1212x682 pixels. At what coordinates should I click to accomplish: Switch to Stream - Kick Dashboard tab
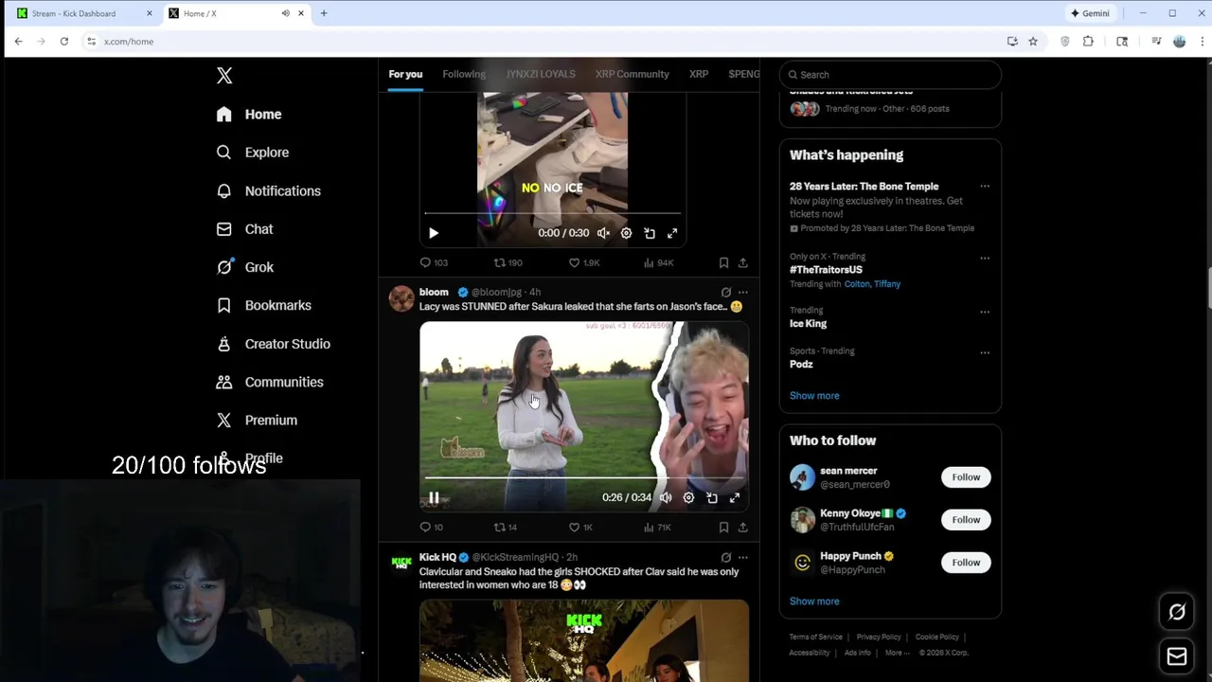click(x=82, y=13)
